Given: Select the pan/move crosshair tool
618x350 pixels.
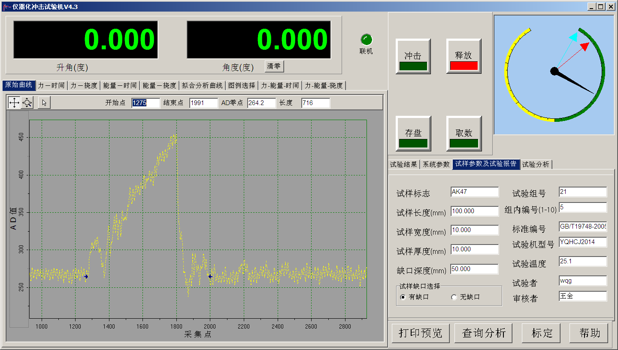Looking at the screenshot, I should pos(14,103).
